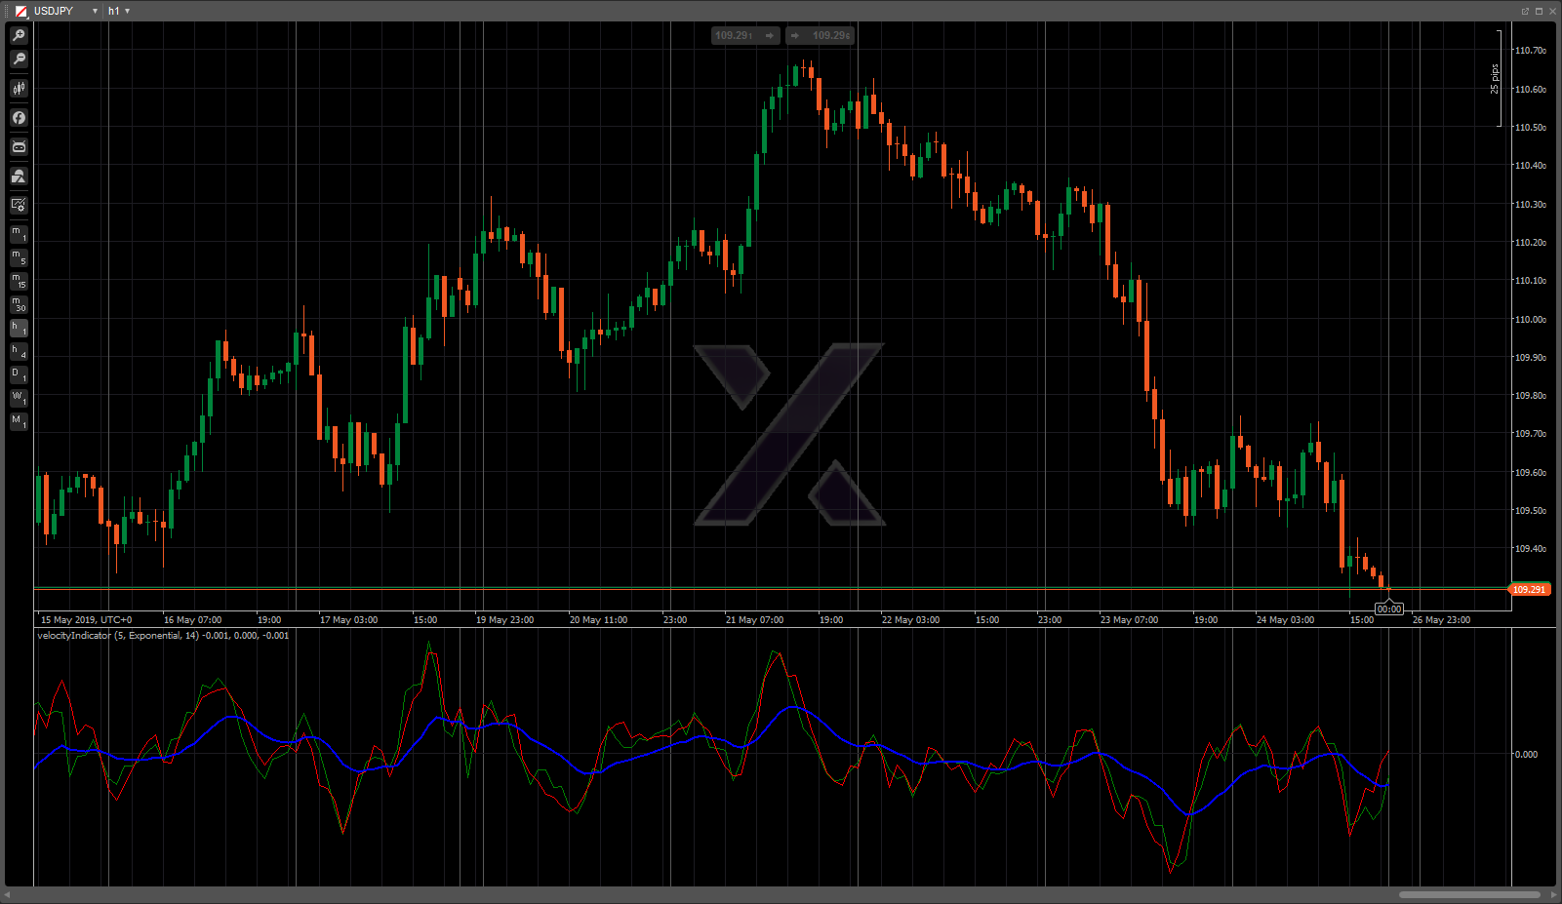Click the 110.700 price axis label
Viewport: 1562px width, 904px height.
[1530, 51]
